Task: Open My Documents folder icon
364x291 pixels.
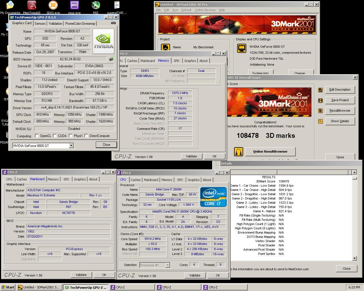Action: tap(10, 7)
